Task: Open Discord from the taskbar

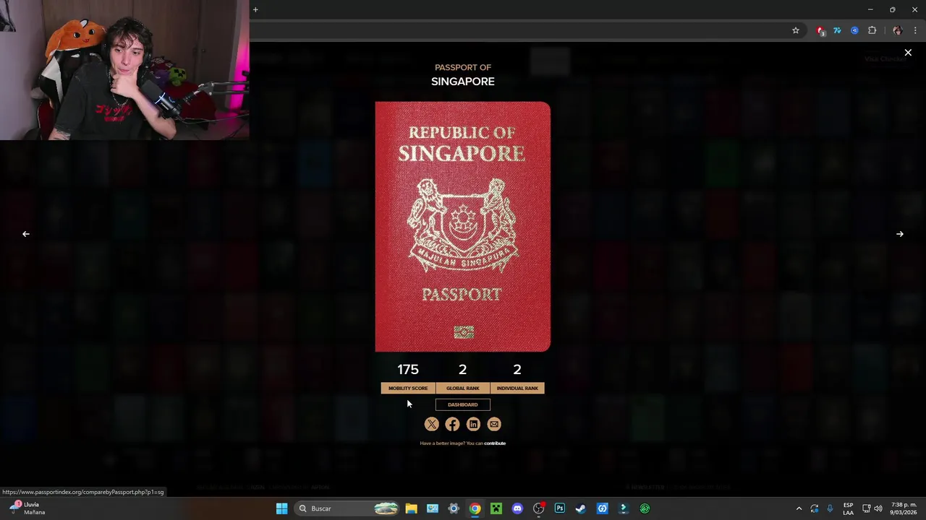Action: pyautogui.click(x=517, y=508)
